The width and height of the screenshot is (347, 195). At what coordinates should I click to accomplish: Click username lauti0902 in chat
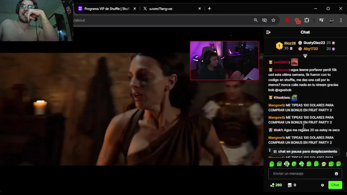pos(281,62)
